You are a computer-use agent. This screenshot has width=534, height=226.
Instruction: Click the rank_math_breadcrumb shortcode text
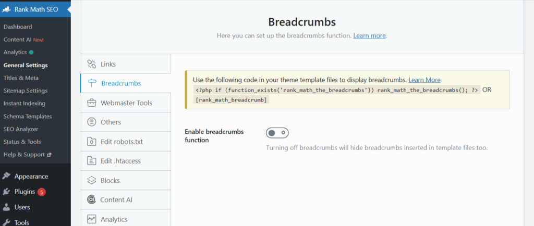coord(231,99)
